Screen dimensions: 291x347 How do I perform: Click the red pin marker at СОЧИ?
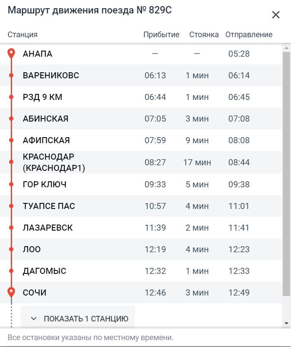(11, 292)
